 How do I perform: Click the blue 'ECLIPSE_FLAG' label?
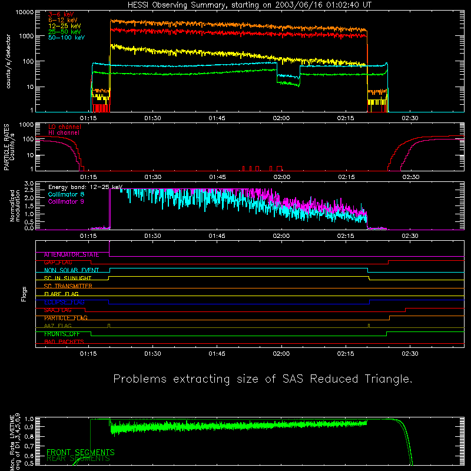pyautogui.click(x=64, y=302)
